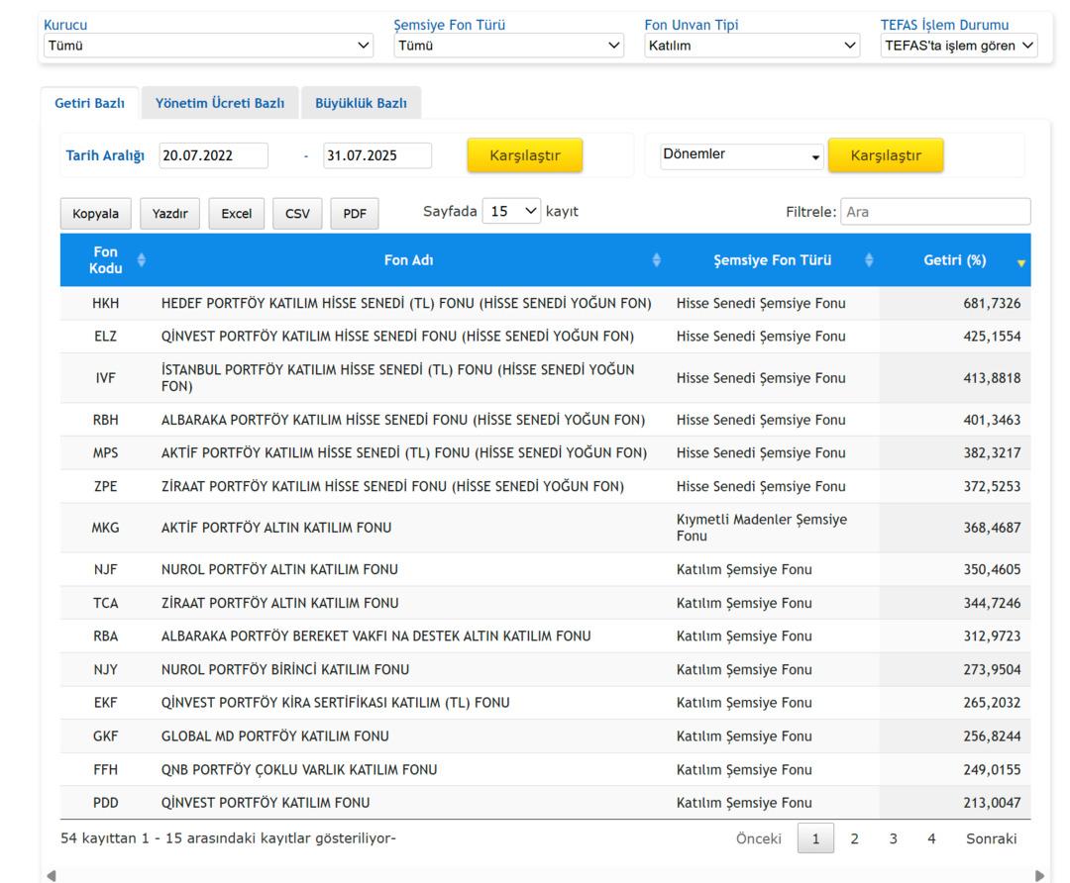Sort by the Fon Kodu column arrows
The image size is (1070, 883).
click(142, 259)
